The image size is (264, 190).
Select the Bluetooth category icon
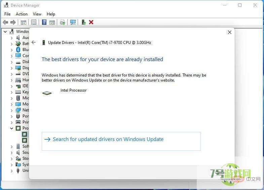(x=18, y=50)
